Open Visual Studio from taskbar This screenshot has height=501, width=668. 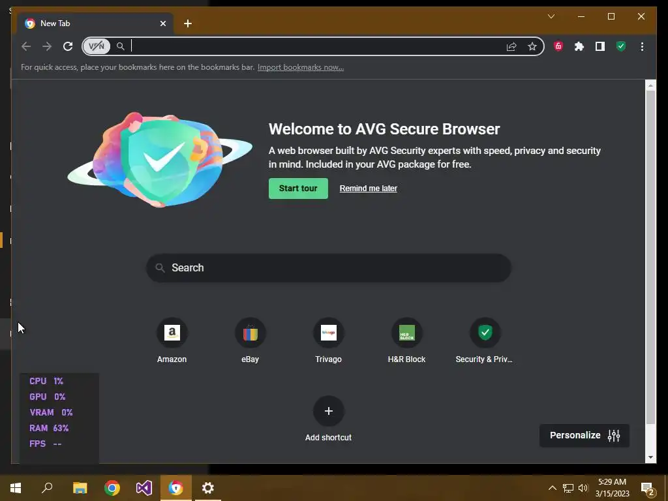144,488
